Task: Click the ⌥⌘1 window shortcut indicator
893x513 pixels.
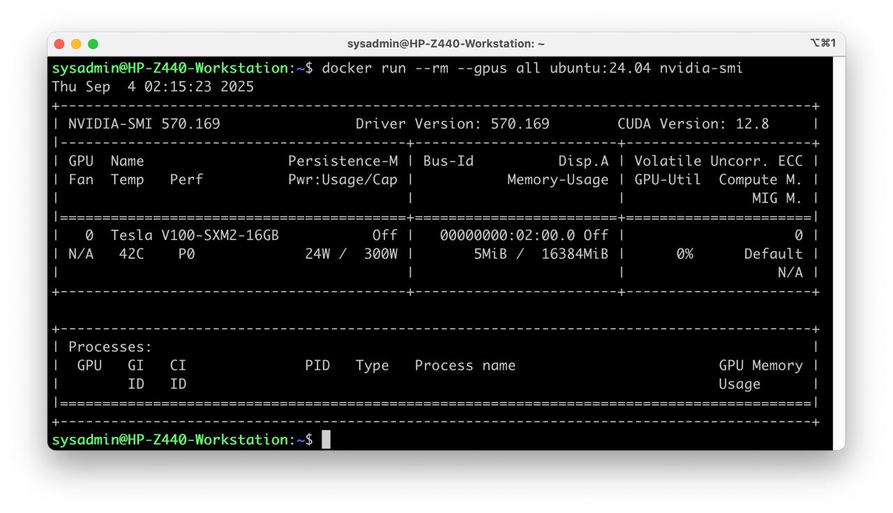Action: click(x=823, y=43)
